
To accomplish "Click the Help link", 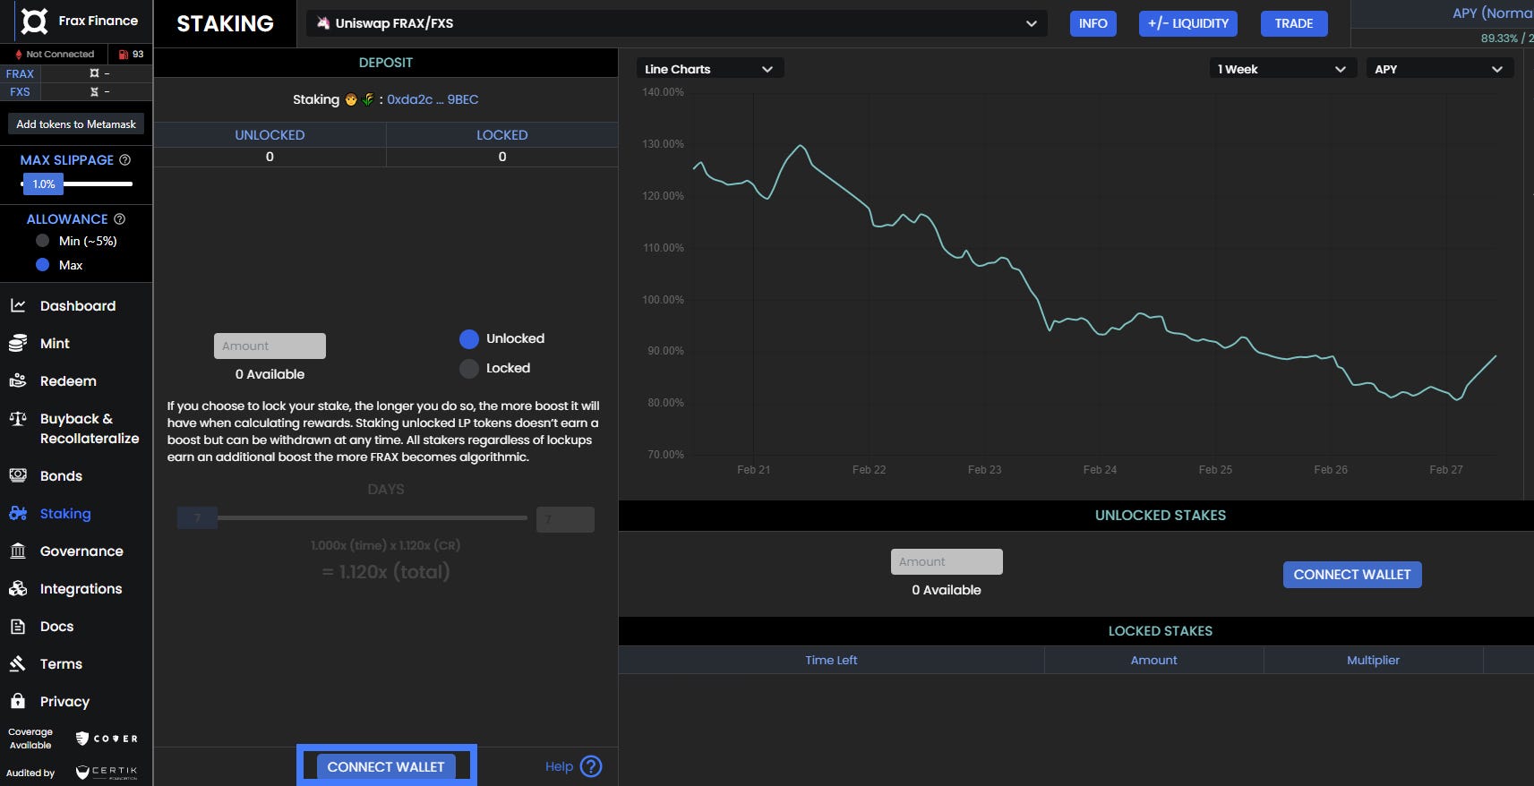I will click(x=559, y=766).
